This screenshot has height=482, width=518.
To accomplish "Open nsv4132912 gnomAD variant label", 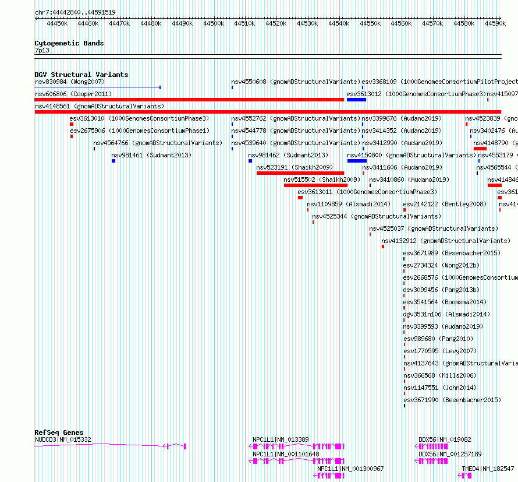I will 446,241.
